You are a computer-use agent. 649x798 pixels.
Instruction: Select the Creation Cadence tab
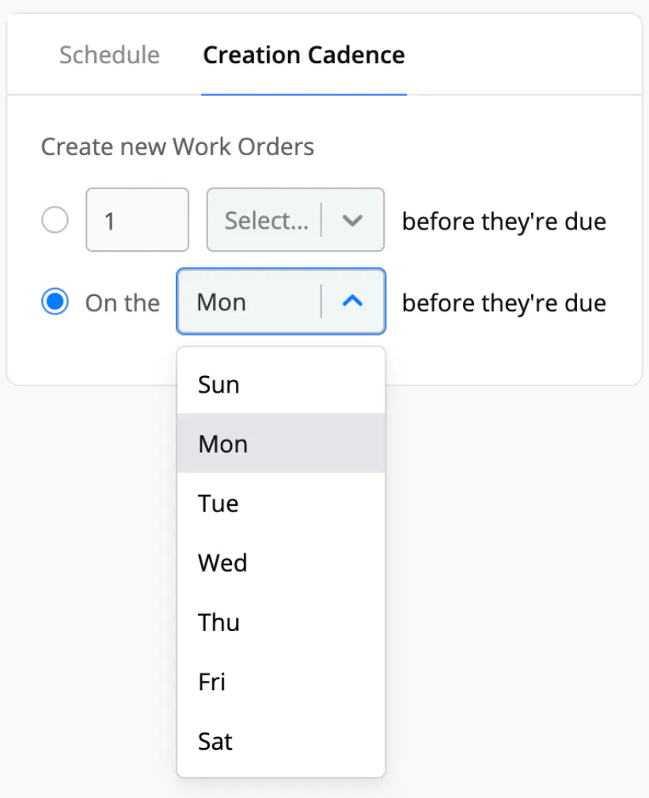click(304, 55)
